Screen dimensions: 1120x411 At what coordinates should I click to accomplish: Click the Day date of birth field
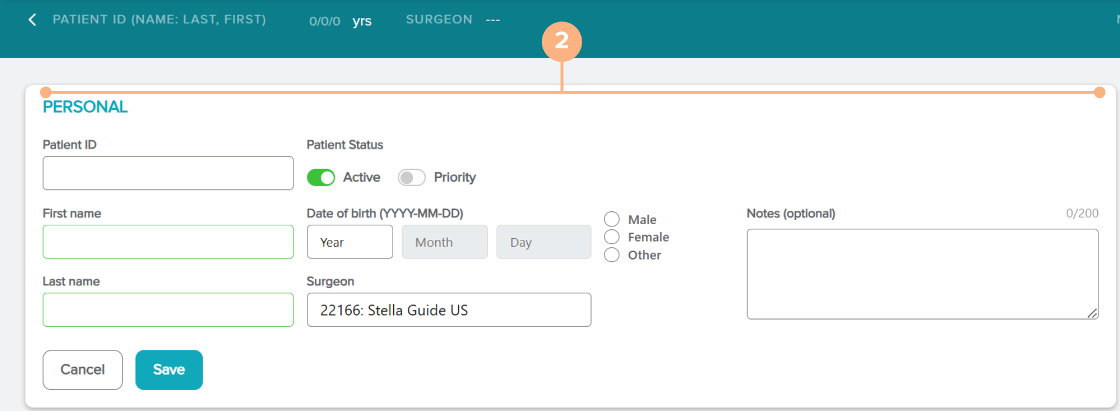pyautogui.click(x=543, y=242)
